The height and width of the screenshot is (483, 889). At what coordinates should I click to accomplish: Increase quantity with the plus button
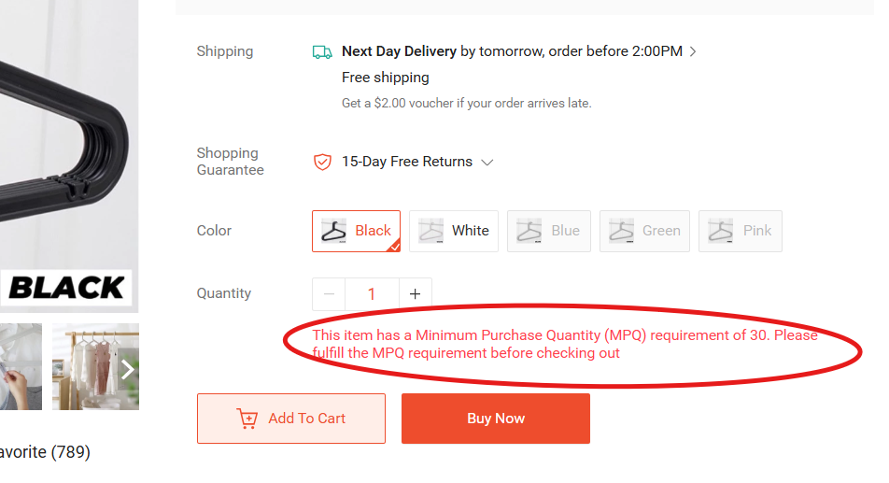tap(416, 294)
